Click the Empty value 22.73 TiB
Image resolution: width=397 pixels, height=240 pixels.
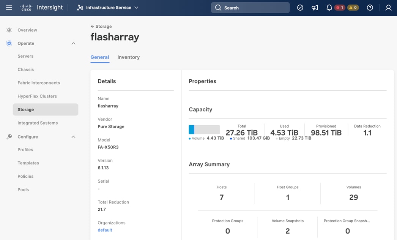[302, 138]
